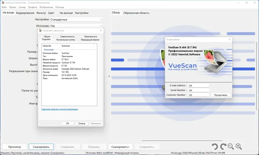Open the Сканер menu
The image size is (259, 155).
click(22, 7)
